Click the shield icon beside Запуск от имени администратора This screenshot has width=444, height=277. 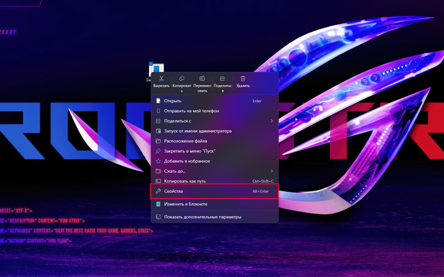pyautogui.click(x=159, y=131)
